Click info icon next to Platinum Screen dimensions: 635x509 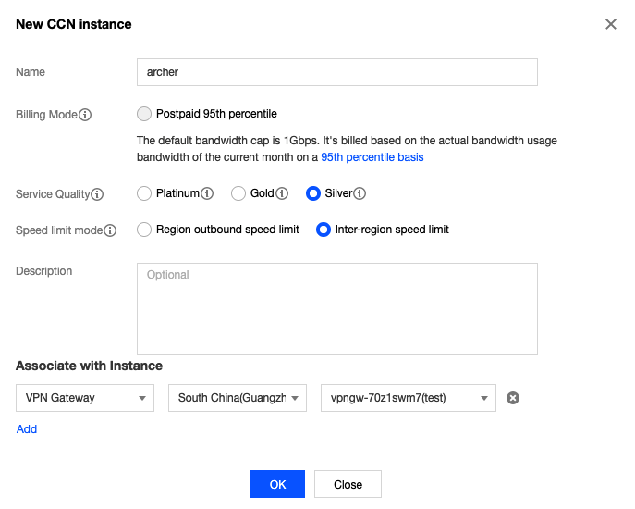tap(207, 193)
